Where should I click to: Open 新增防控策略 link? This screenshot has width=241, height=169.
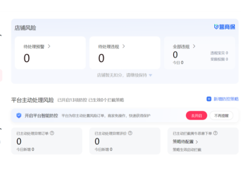pyautogui.click(x=226, y=99)
